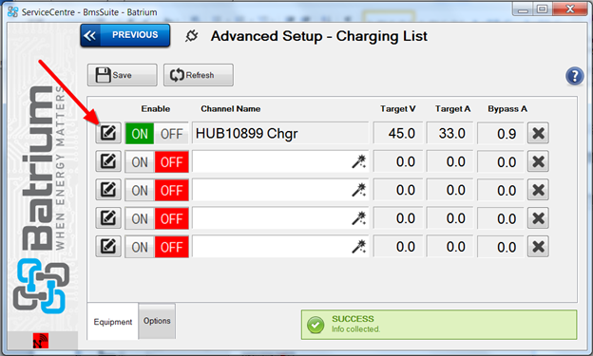The image size is (593, 356).
Task: Click the edit icon in the second charger row
Action: 108,161
